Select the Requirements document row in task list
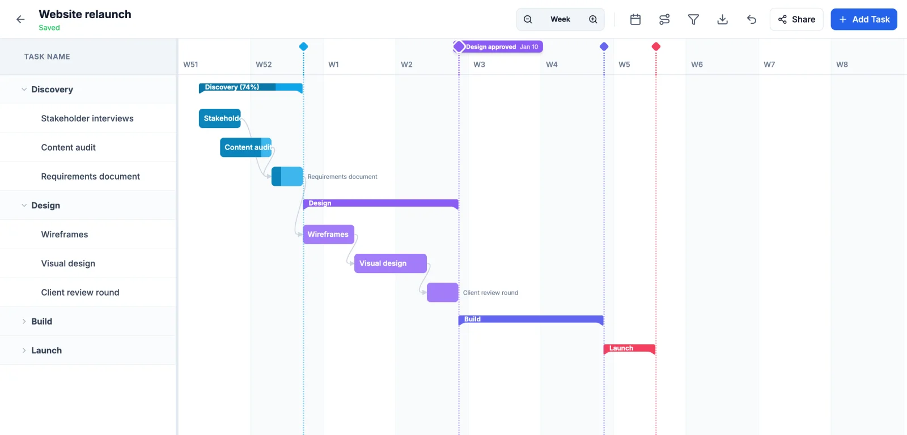 88,177
